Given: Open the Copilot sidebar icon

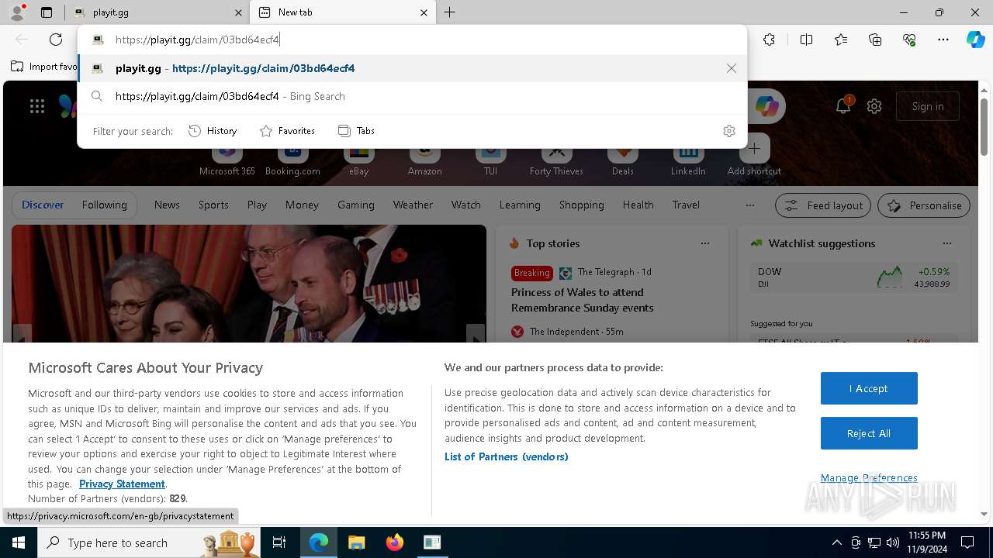Looking at the screenshot, I should coord(975,40).
